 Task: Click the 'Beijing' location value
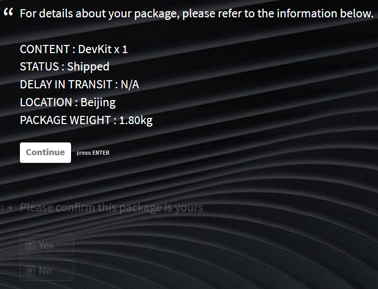click(x=98, y=103)
